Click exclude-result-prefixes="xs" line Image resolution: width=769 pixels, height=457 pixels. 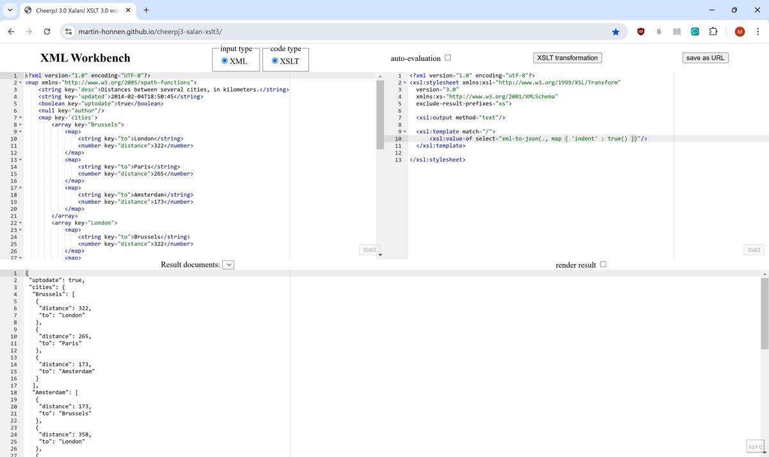[464, 103]
